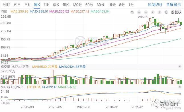184x112 pixels.
Task: Click the MA60:159.64 legend value
Action: [100, 11]
